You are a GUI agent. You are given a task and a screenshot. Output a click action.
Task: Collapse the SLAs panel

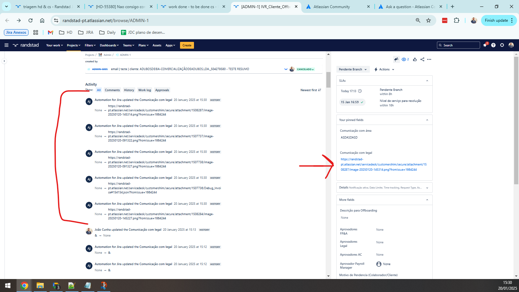pos(427,81)
